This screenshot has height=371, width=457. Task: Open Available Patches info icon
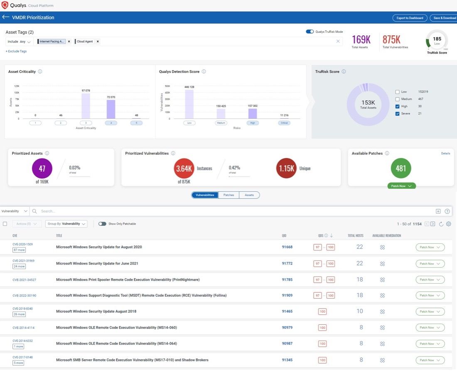[x=387, y=153]
